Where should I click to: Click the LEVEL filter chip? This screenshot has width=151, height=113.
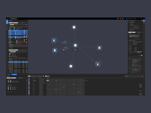click(x=46, y=76)
